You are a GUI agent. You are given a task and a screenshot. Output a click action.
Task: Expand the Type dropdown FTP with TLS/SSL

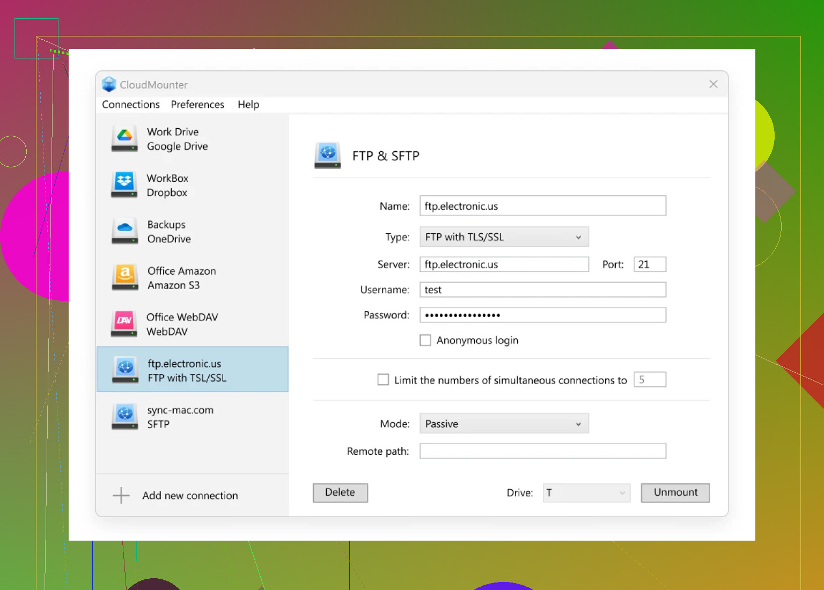(504, 237)
